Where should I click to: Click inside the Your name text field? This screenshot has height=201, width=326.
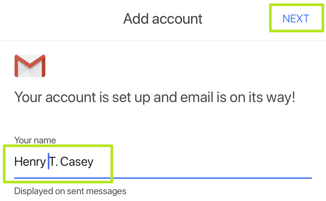58,162
